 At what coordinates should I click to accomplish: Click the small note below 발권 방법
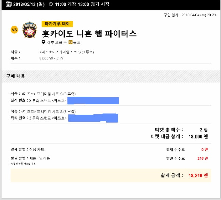click(x=23, y=164)
